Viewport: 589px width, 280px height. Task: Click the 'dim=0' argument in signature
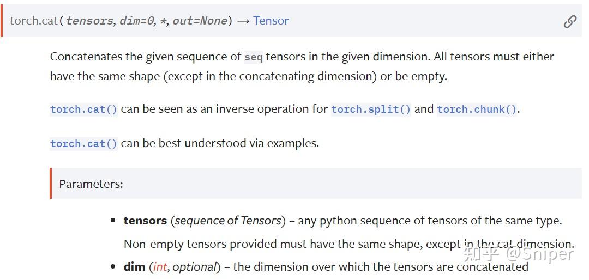point(136,21)
